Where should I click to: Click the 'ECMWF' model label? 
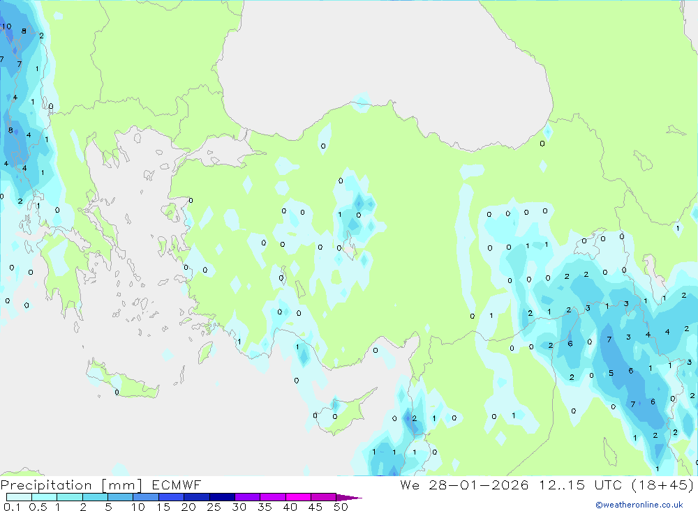click(177, 485)
